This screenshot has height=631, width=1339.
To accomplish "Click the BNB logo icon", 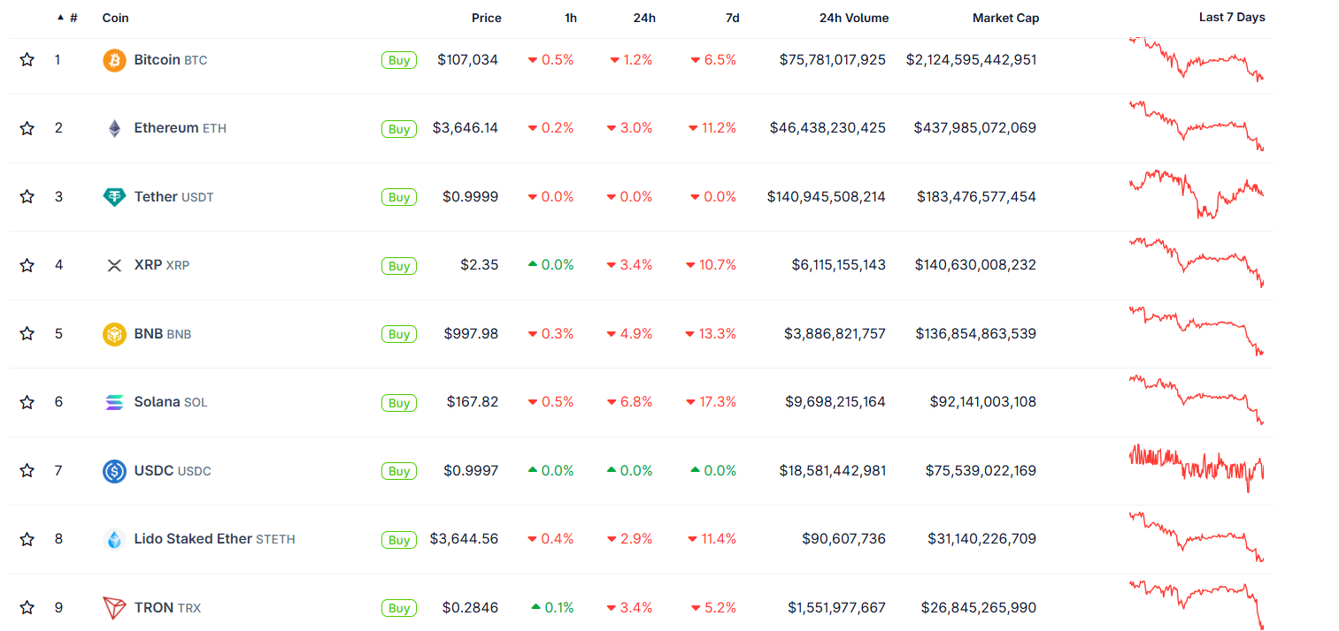I will (114, 334).
